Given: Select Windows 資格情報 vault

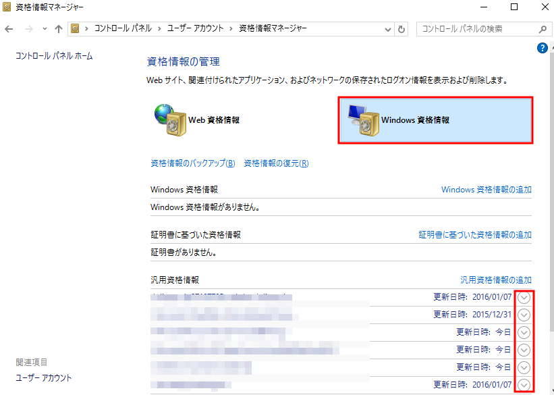Looking at the screenshot, I should 435,120.
